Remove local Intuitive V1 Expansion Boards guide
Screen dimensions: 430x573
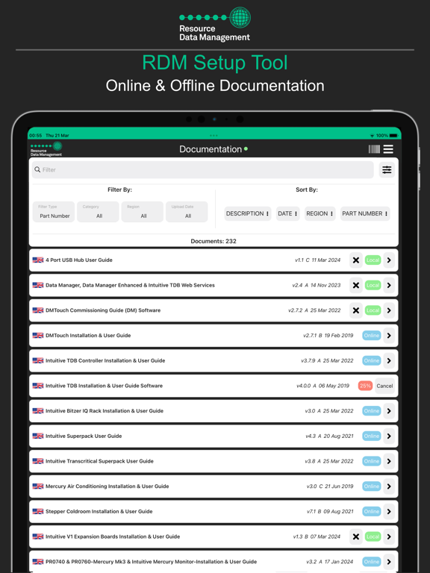pyautogui.click(x=356, y=536)
